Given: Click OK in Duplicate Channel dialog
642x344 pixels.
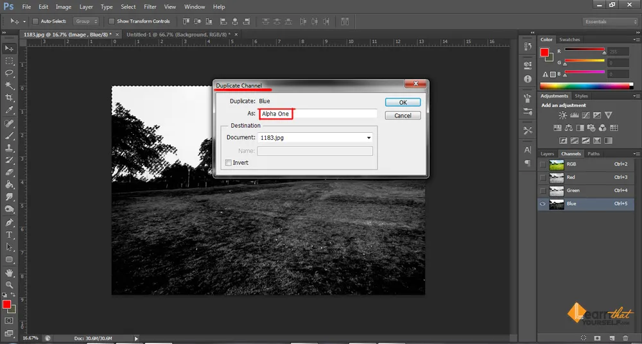Looking at the screenshot, I should coord(403,102).
